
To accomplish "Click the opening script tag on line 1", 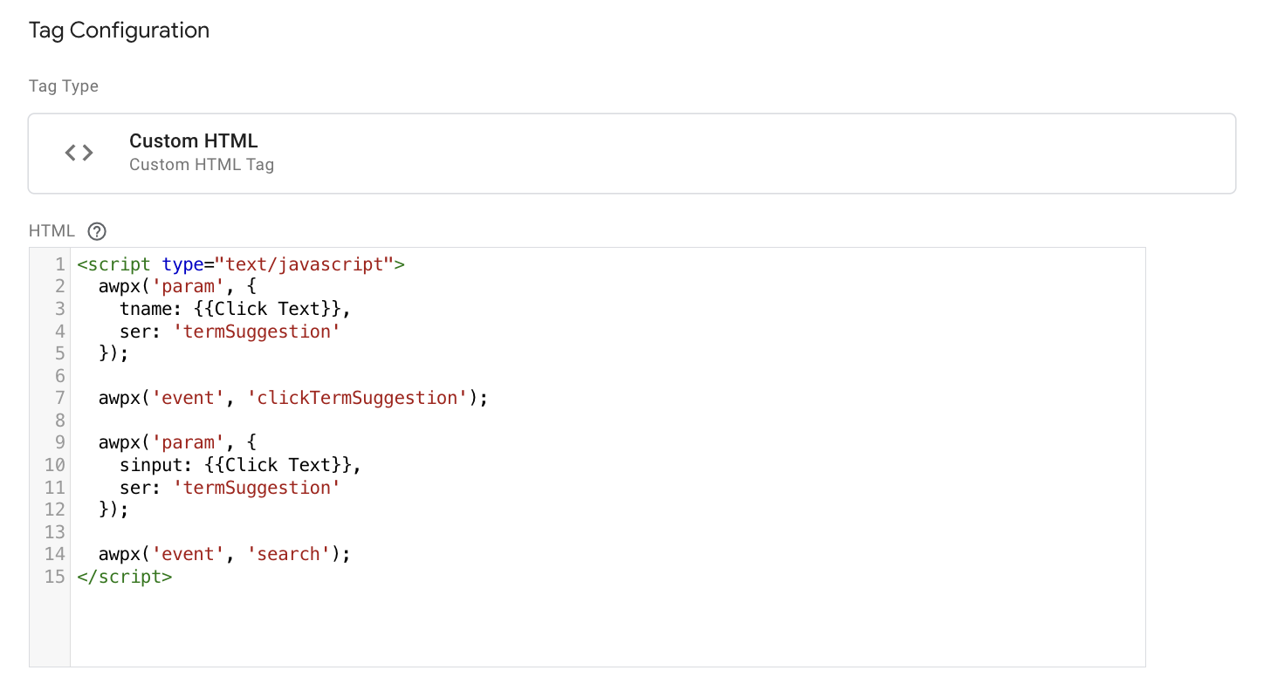I will (x=241, y=263).
